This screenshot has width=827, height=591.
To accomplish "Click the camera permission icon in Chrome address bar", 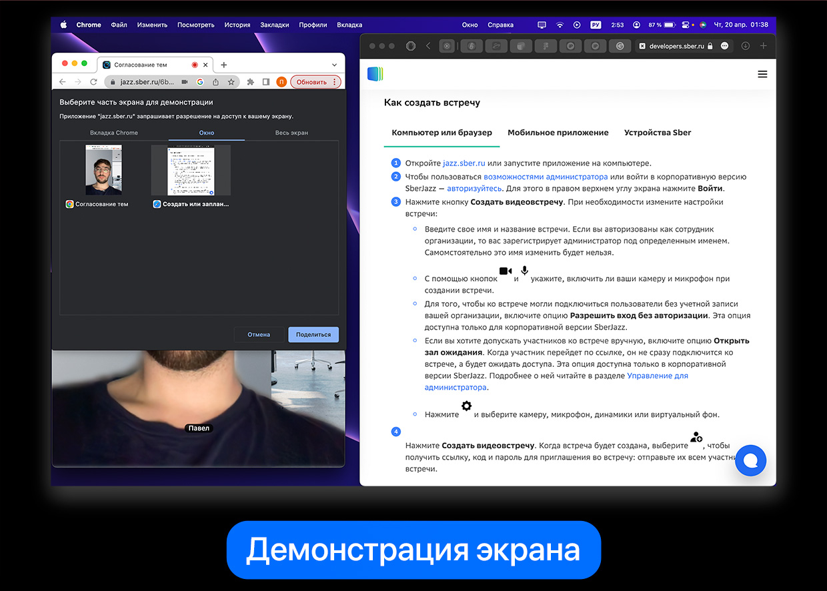I will [x=183, y=82].
